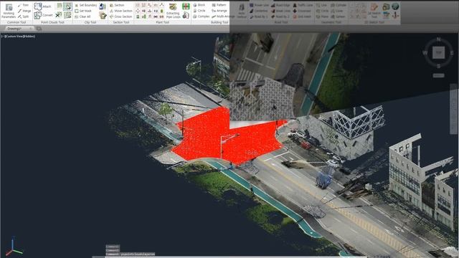Open the 3D Sketch Tool button

pyautogui.click(x=374, y=11)
